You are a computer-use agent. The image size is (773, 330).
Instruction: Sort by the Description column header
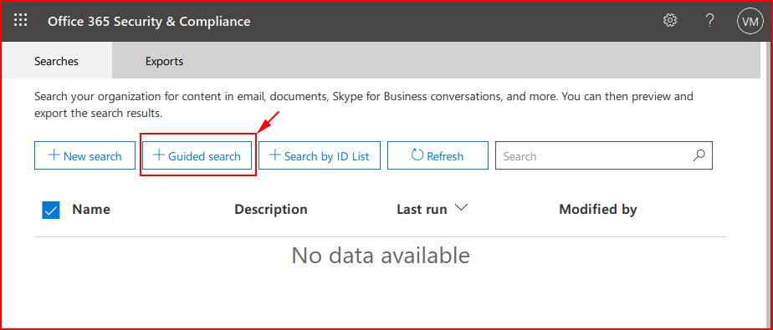[271, 210]
